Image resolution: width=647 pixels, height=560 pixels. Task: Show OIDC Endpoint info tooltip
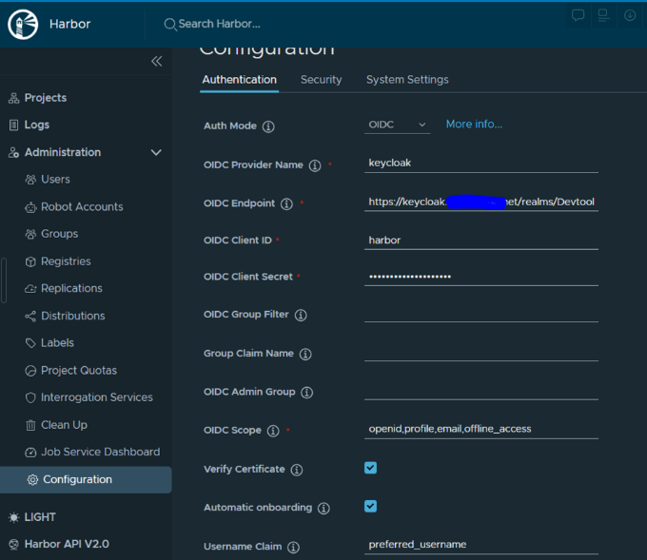coord(286,203)
